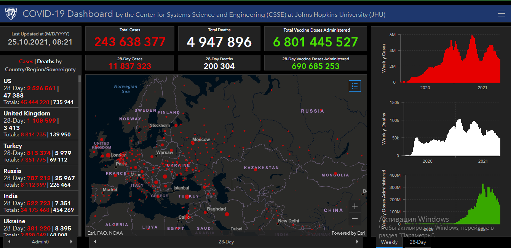This screenshot has width=511, height=248.
Task: Select United Kingdom in country list
Action: click(x=38, y=124)
